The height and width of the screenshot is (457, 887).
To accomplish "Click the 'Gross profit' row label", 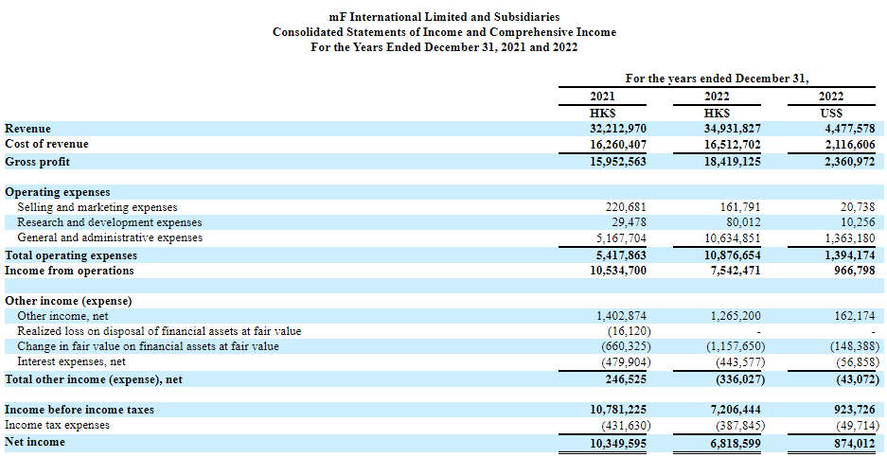I will tap(37, 162).
